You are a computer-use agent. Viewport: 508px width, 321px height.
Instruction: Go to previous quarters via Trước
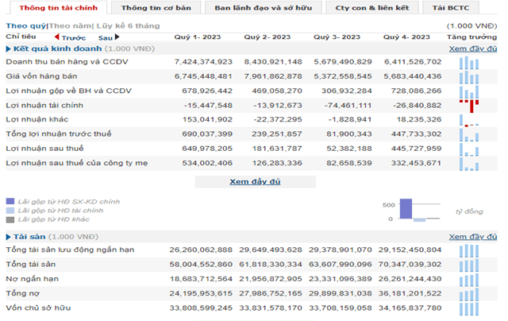74,38
